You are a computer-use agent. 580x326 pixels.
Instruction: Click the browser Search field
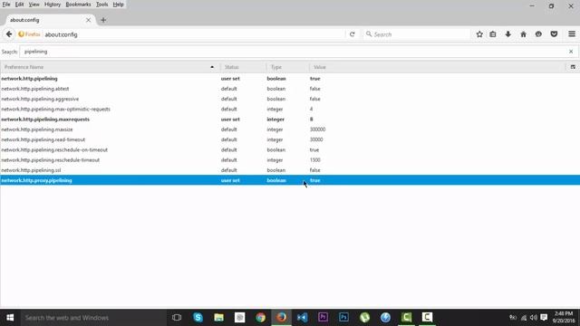tap(416, 34)
